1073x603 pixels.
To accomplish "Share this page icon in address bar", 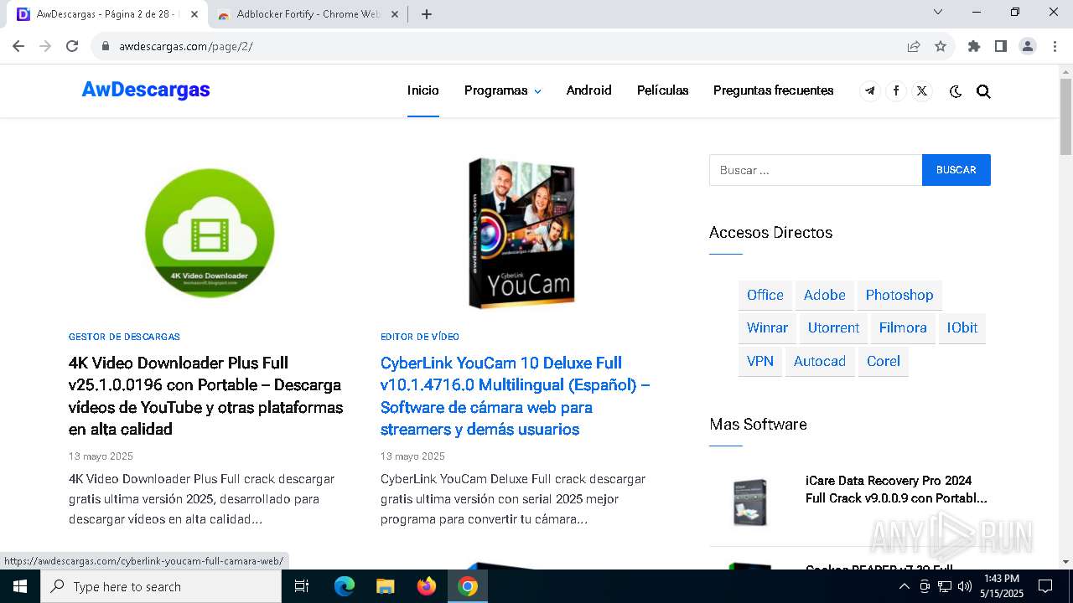I will point(914,46).
